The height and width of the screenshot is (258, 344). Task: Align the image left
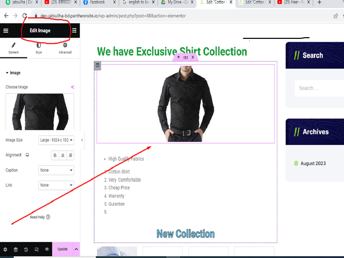pyautogui.click(x=55, y=155)
